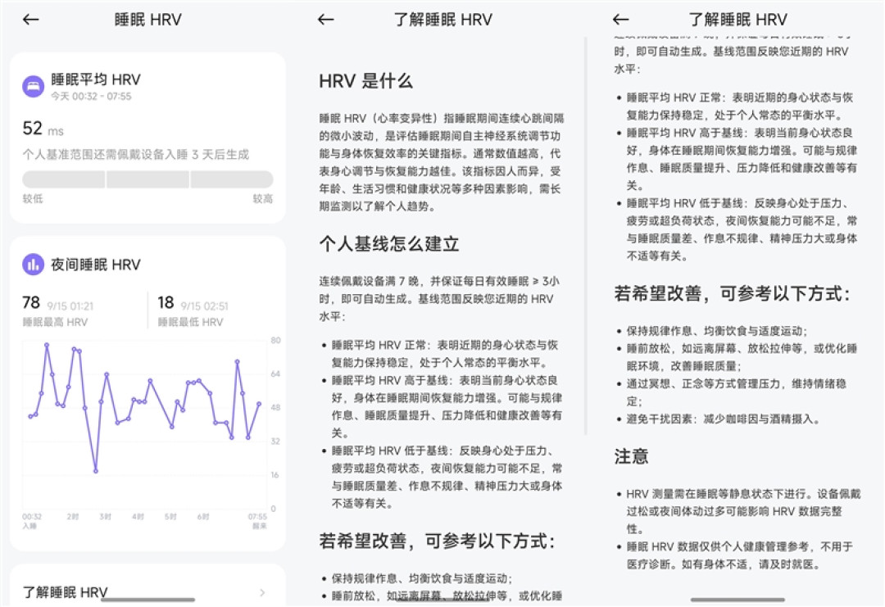The height and width of the screenshot is (607, 885).
Task: Tap the purple bed icon beside 睡眠平均 HRV
Action: click(34, 86)
